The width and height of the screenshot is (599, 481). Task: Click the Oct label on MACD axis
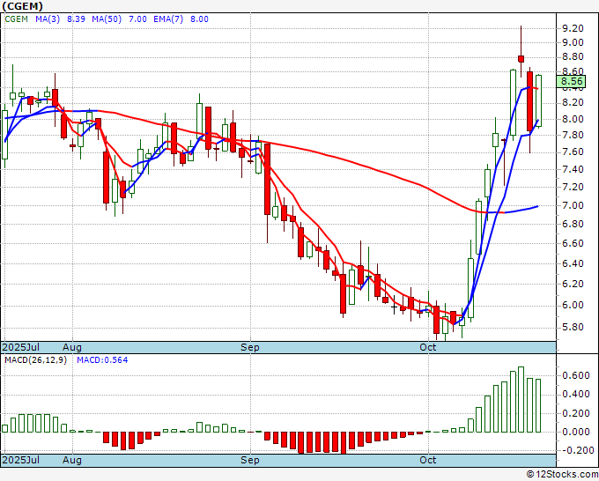(x=428, y=460)
